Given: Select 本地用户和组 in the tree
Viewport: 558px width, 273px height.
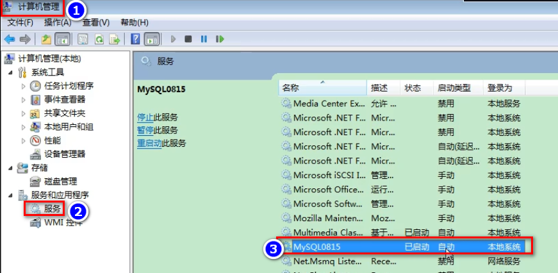Looking at the screenshot, I should pos(69,127).
